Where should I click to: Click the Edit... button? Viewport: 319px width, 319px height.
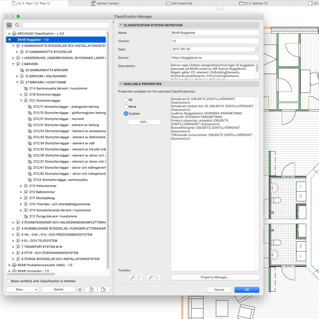tap(144, 122)
